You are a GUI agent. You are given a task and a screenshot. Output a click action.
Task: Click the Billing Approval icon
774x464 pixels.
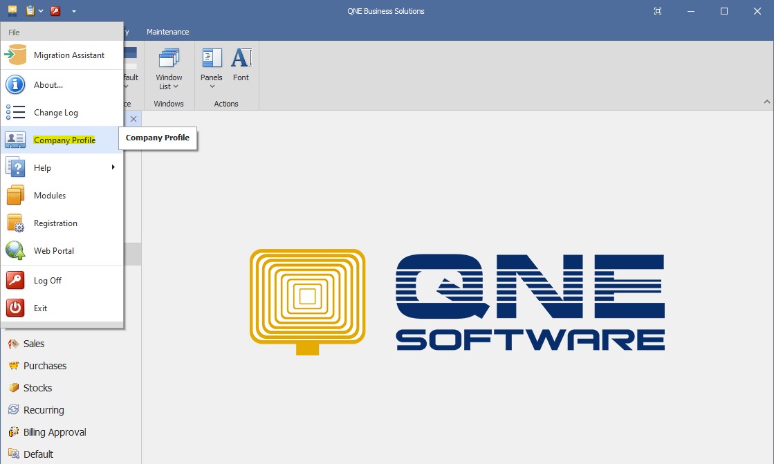pos(13,432)
